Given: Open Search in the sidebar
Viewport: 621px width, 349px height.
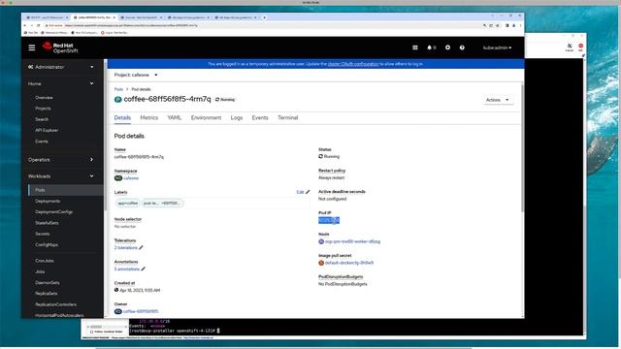Looking at the screenshot, I should 42,119.
